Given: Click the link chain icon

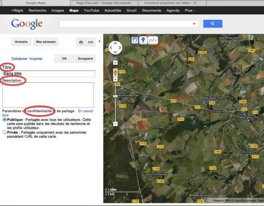Looking at the screenshot, I should click(91, 42).
